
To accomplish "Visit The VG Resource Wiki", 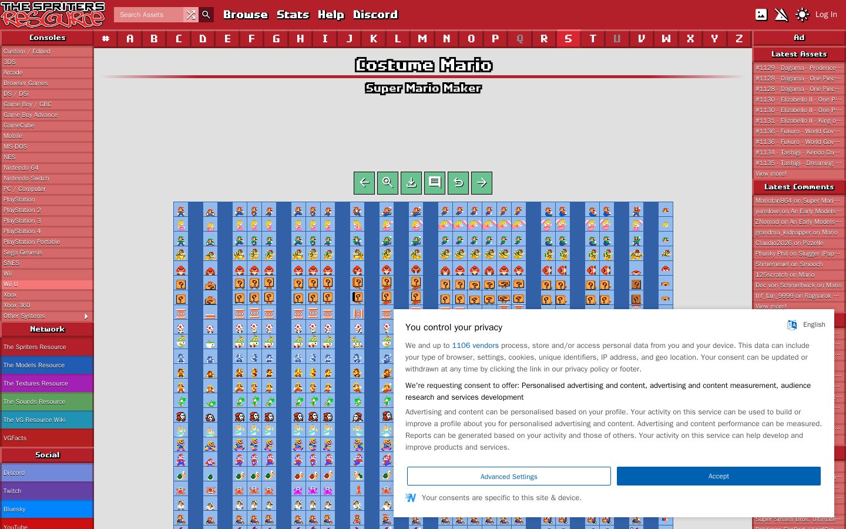I will (47, 420).
